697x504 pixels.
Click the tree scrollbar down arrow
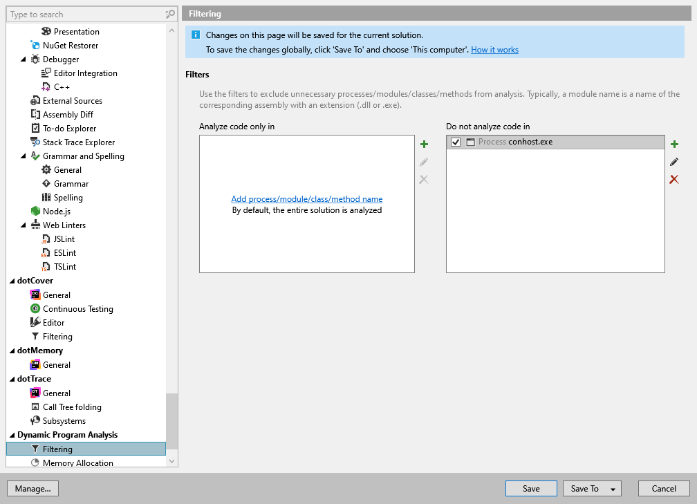click(x=171, y=461)
